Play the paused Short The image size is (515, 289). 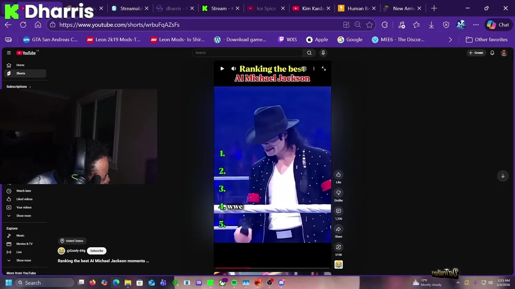click(x=222, y=69)
